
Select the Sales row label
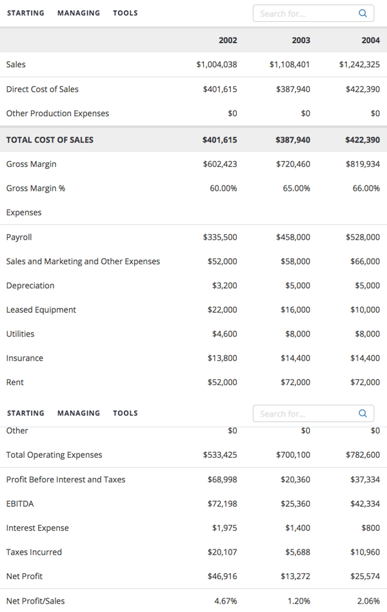[x=16, y=64]
